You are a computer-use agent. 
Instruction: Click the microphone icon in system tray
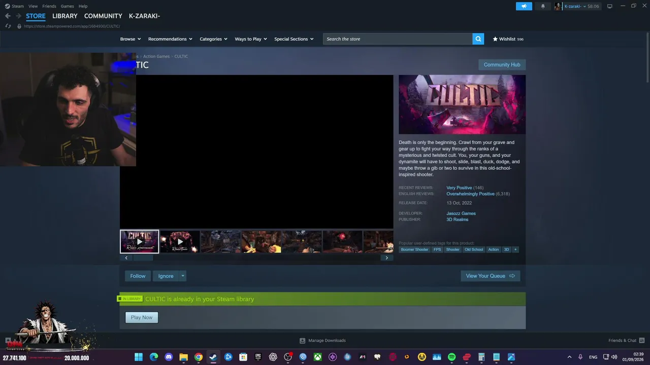[580, 357]
